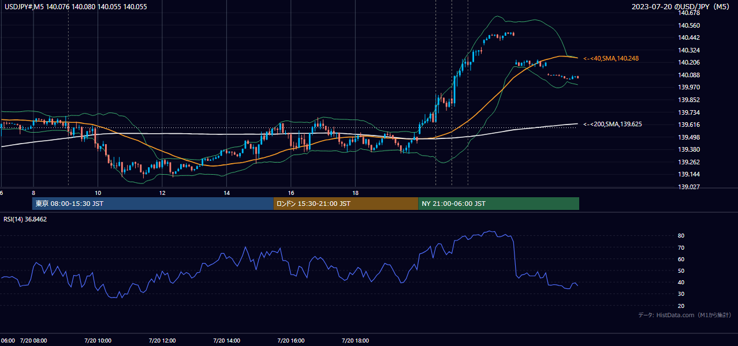Click price axis value 139.380
Viewport: 738px width, 346px height.
click(x=689, y=149)
